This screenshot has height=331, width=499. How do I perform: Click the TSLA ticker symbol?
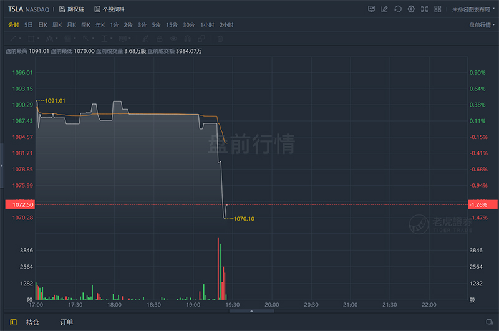(16, 9)
